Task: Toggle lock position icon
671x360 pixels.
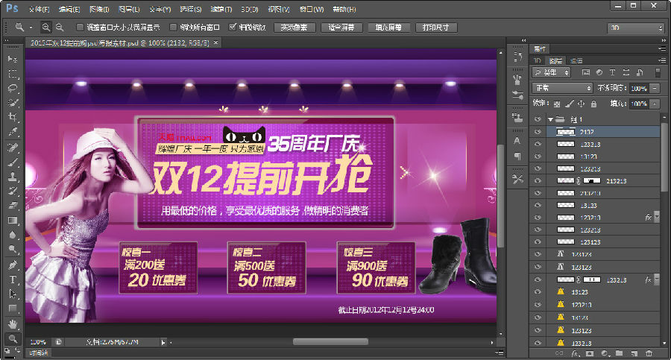Action: 581,104
